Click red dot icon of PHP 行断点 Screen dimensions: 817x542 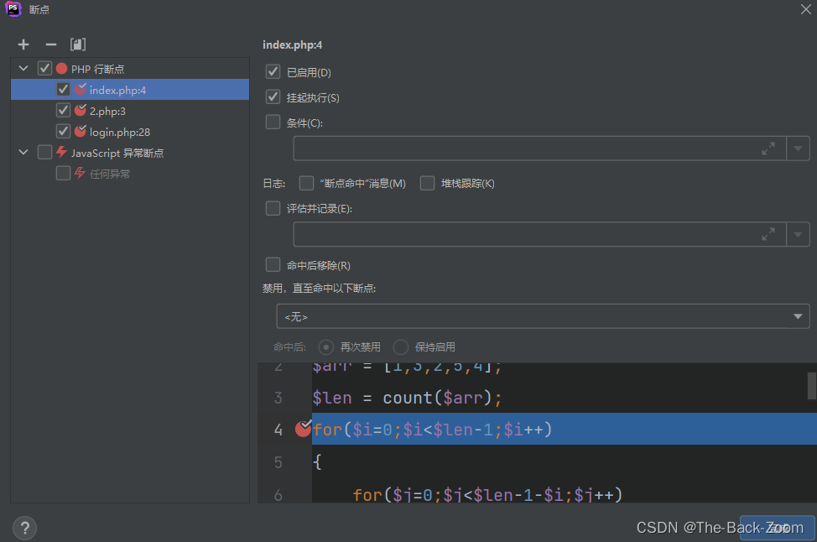pyautogui.click(x=61, y=69)
